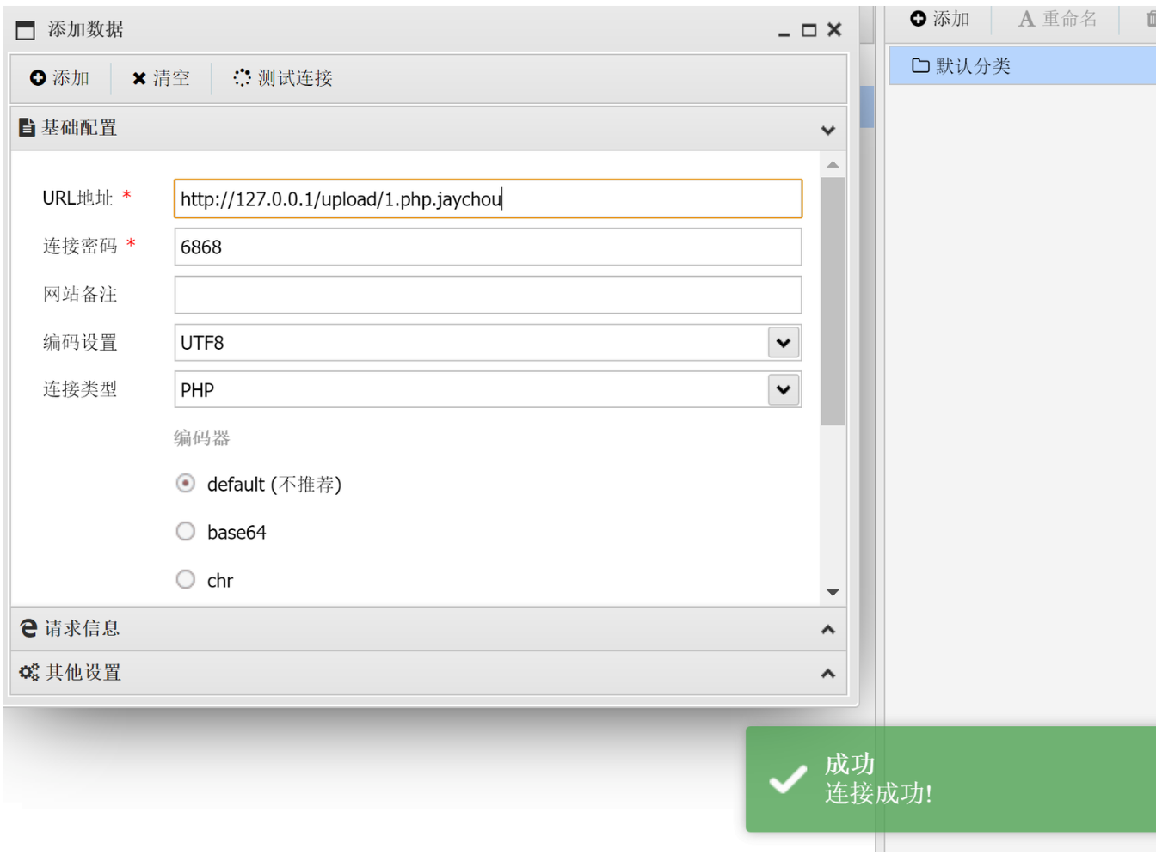Open the 编码设置 UTF8 dropdown arrow
Viewport: 1156px width, 861px height.
[784, 343]
